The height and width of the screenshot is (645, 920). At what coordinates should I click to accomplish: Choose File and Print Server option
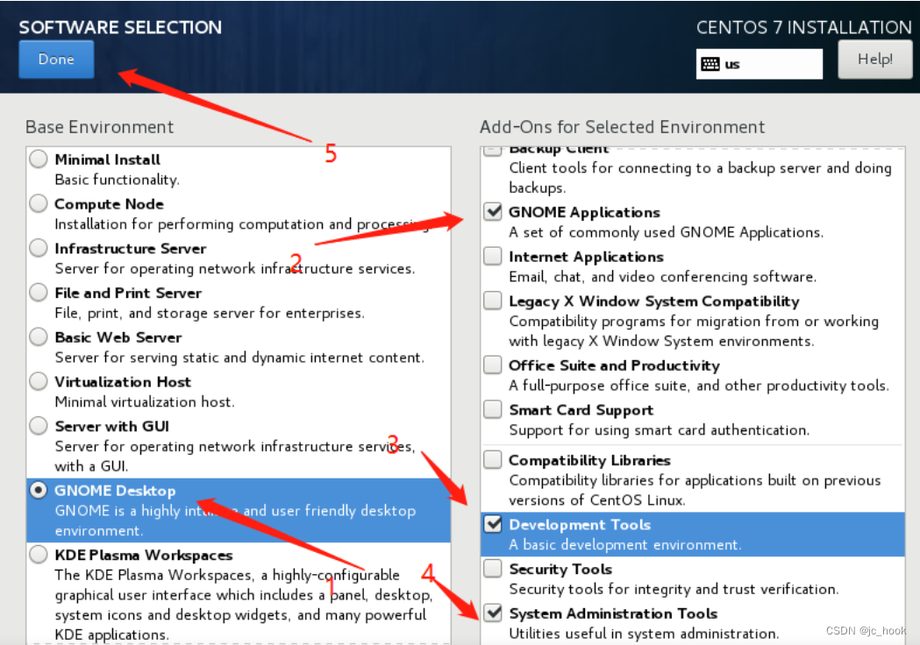tap(39, 292)
